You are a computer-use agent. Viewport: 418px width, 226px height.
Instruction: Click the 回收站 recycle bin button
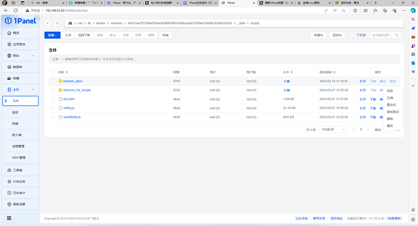(337, 35)
